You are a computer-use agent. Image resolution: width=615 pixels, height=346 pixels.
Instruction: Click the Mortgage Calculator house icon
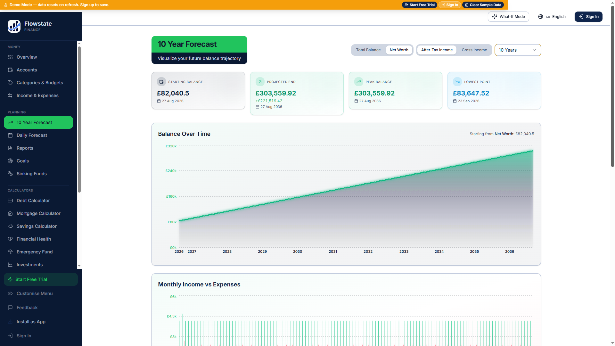(x=10, y=213)
